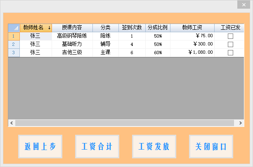Select row header number 1

click(14, 36)
